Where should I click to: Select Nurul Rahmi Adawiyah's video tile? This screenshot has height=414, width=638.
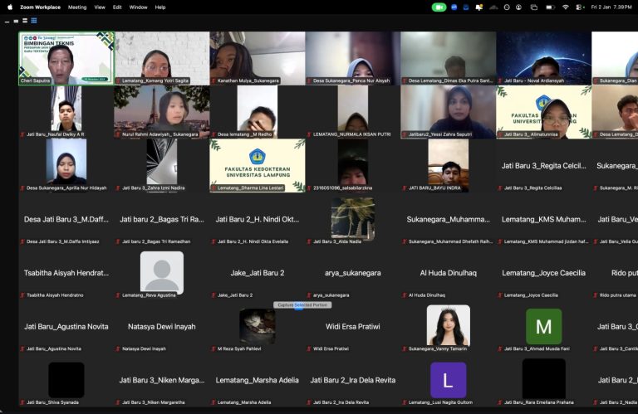[162, 111]
